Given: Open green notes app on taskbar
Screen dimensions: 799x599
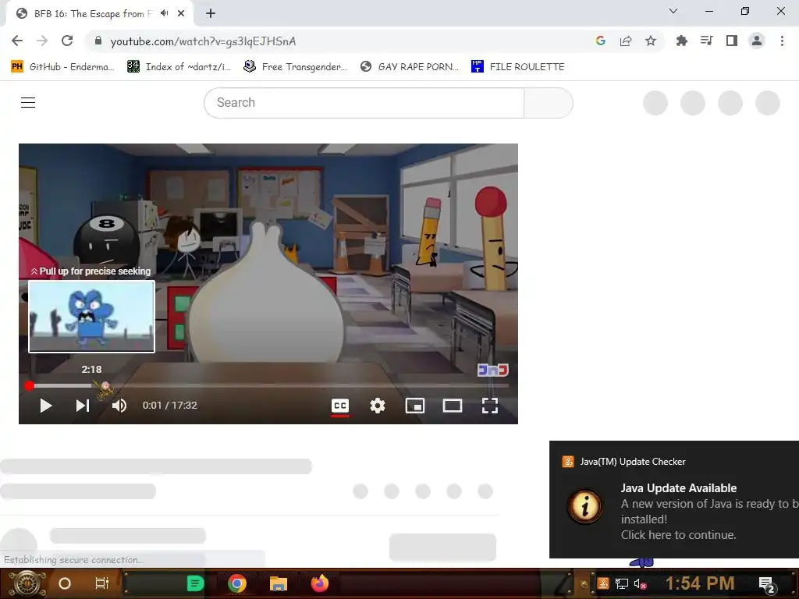Looking at the screenshot, I should pyautogui.click(x=195, y=583).
